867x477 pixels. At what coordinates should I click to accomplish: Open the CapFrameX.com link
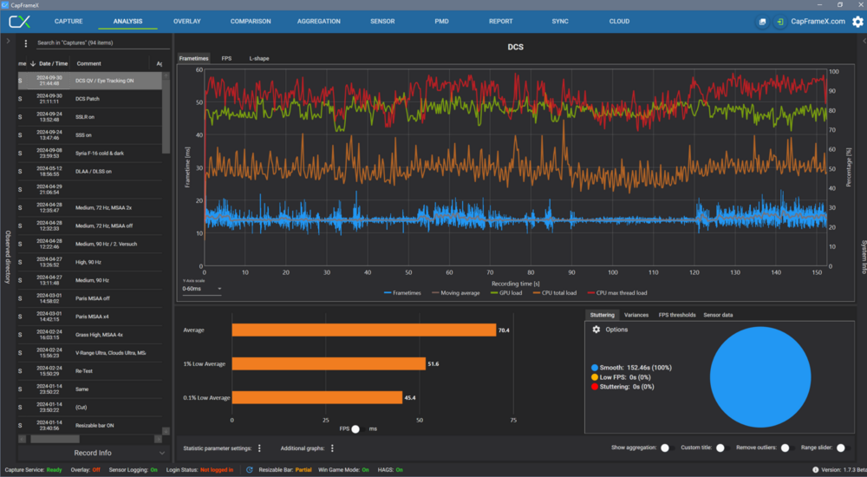click(x=817, y=22)
